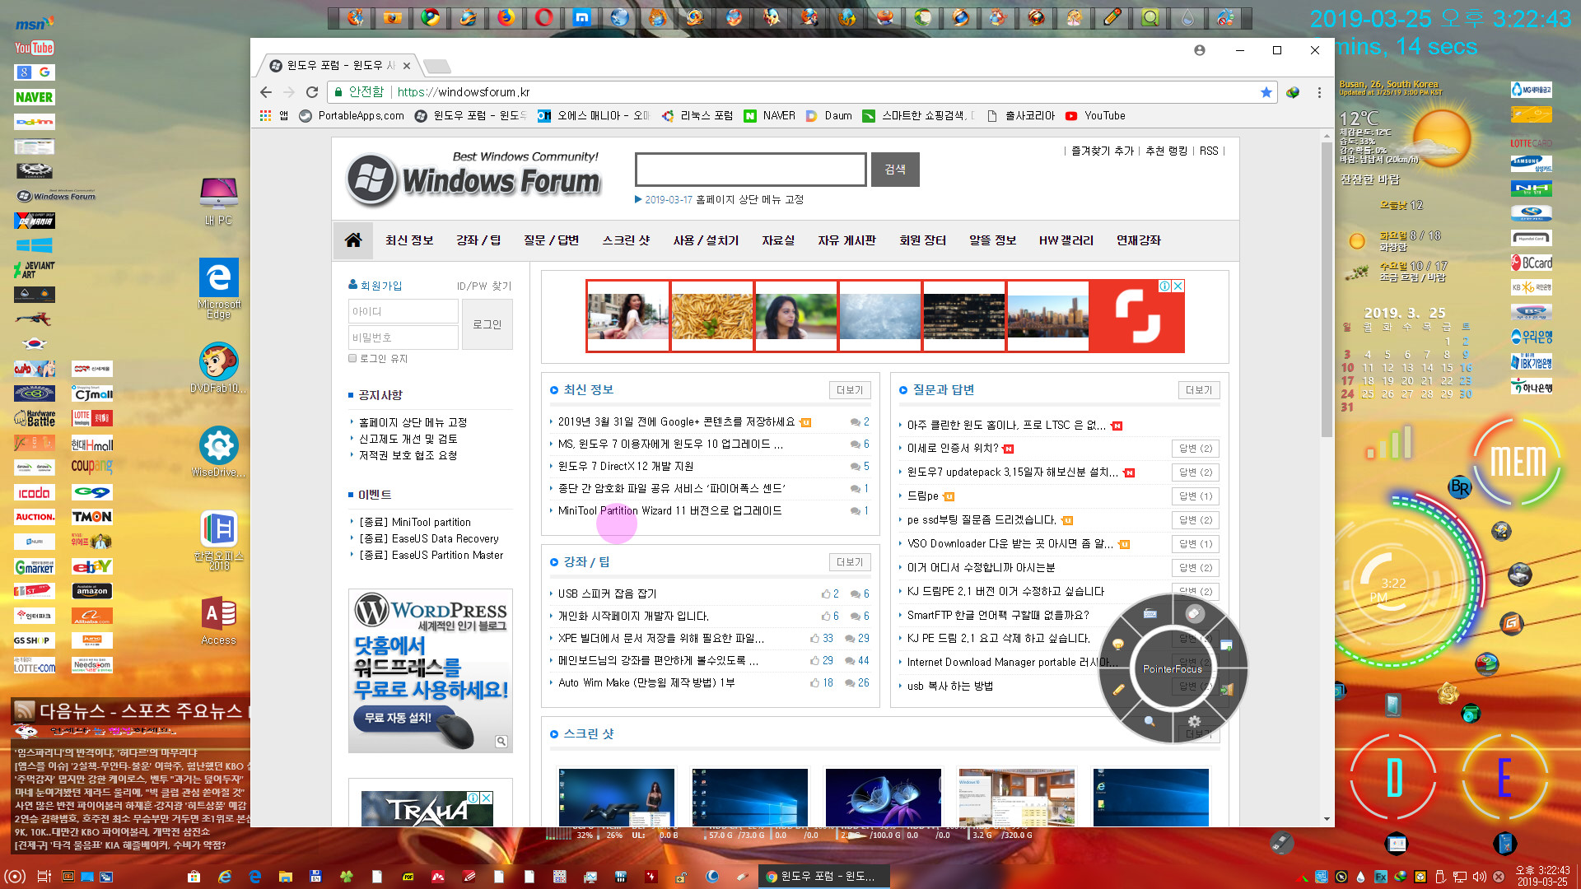This screenshot has height=889, width=1581.
Task: Open '이세로 인증서 위치?' post
Action: [953, 449]
